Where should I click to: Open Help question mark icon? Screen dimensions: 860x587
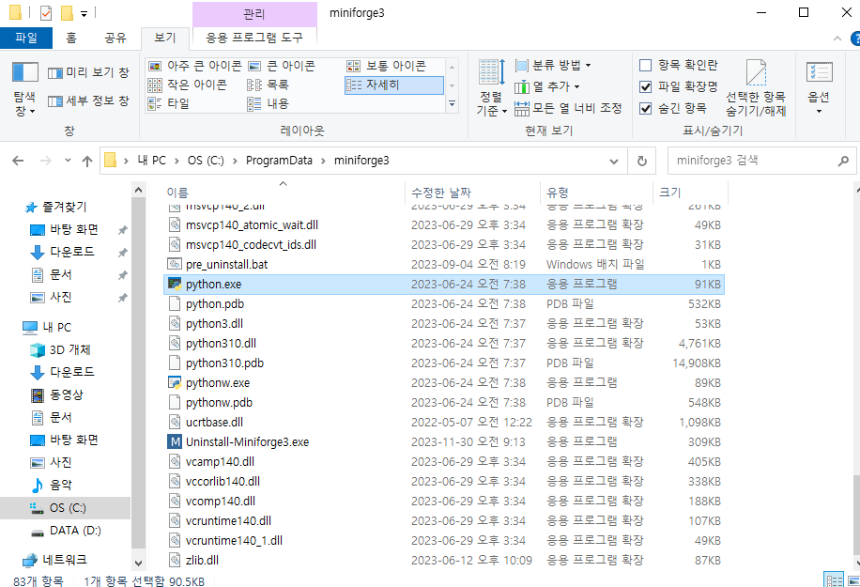[x=855, y=39]
